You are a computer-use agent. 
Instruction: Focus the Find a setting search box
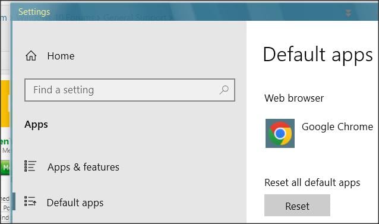coord(130,90)
